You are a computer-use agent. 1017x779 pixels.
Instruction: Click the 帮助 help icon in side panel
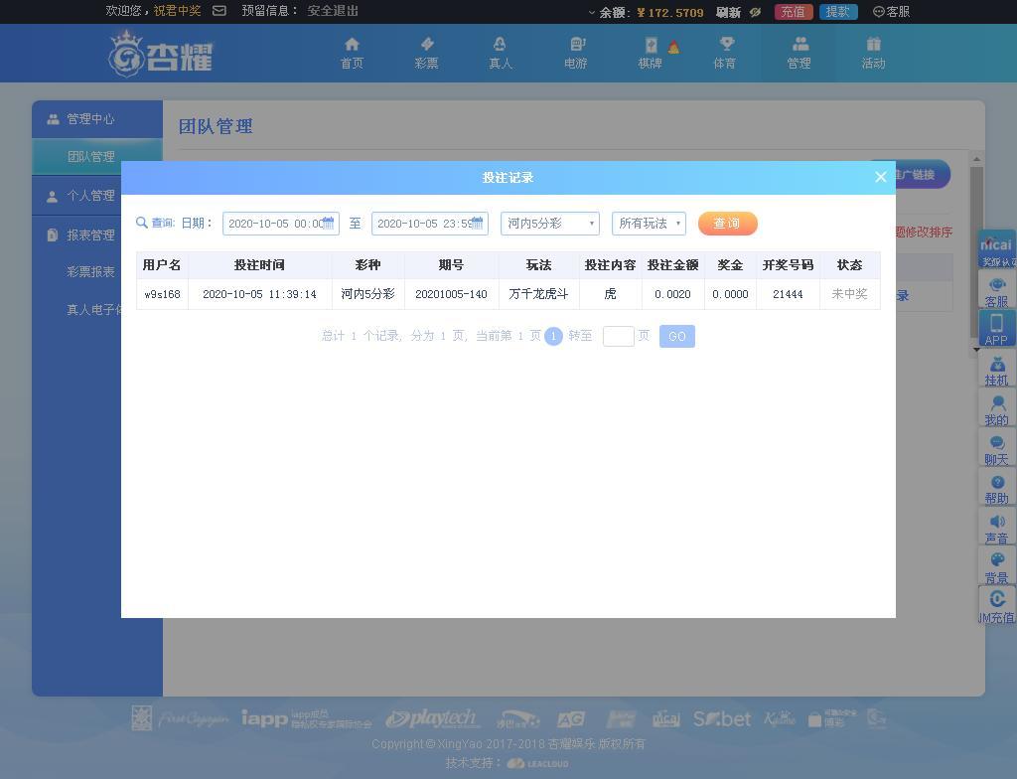[997, 489]
